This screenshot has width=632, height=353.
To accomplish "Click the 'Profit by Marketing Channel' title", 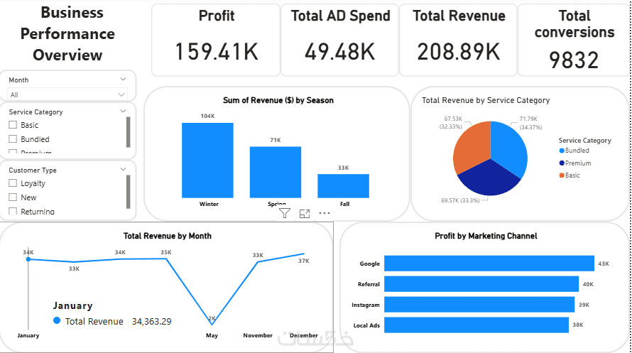I will coord(486,236).
